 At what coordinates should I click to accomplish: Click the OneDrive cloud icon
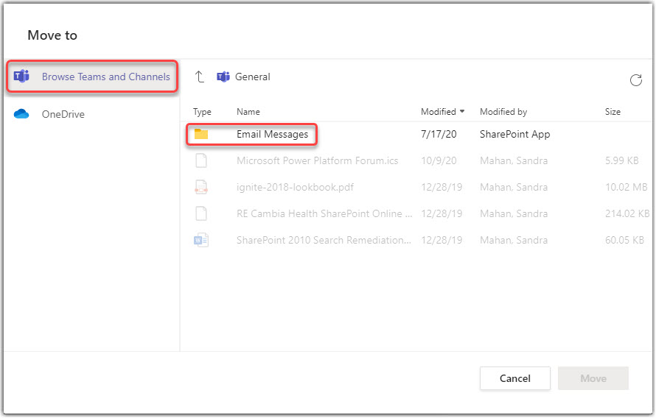22,114
